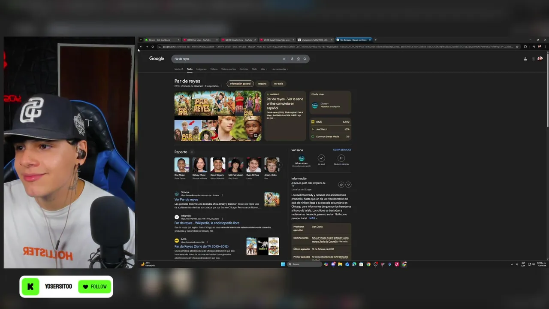Screen dimensions: 549x309
Task: Add series to Quiero mirarlo watchlist
Action: click(x=341, y=158)
